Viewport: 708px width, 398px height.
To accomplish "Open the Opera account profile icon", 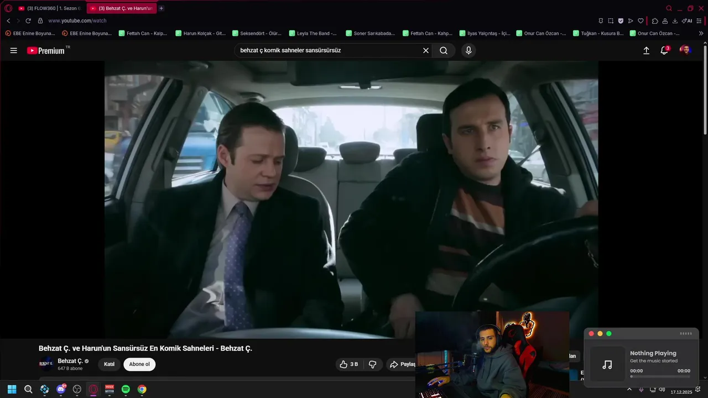I will 665,20.
